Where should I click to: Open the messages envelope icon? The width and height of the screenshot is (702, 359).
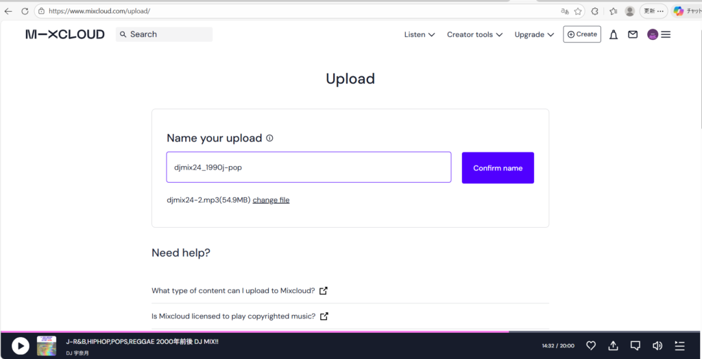pyautogui.click(x=633, y=34)
